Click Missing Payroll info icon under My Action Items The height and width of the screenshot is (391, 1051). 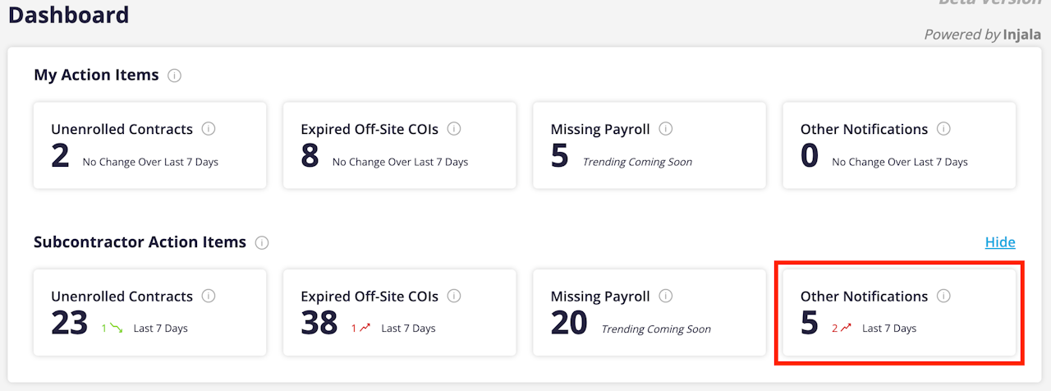pyautogui.click(x=666, y=129)
